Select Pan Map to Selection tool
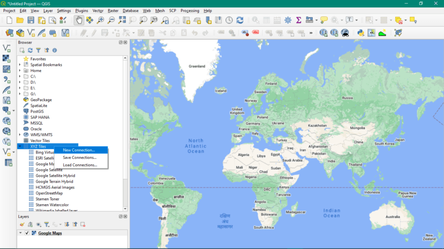Screen dimensions: 444x249 [x=89, y=20]
